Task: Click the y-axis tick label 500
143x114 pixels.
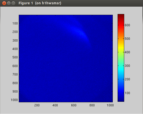Action: (15, 57)
